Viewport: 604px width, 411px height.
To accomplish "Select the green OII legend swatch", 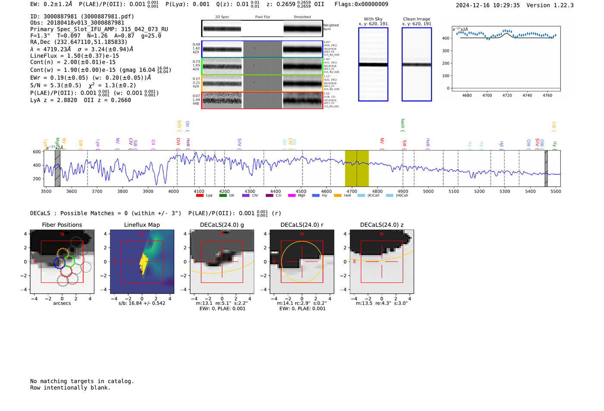I will coord(223,196).
